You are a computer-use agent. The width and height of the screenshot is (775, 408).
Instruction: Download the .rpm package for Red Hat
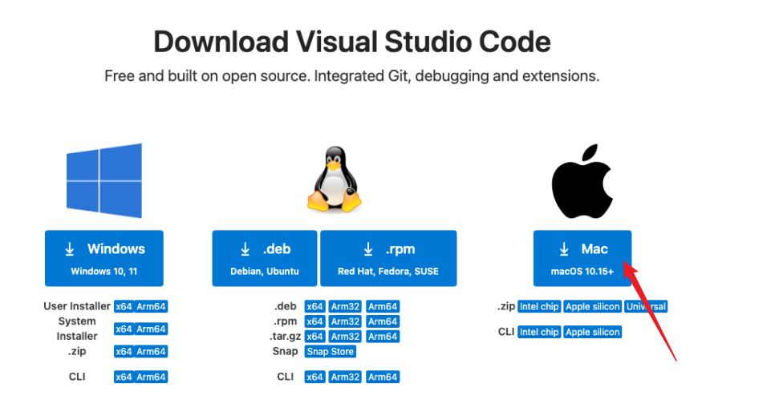point(387,258)
